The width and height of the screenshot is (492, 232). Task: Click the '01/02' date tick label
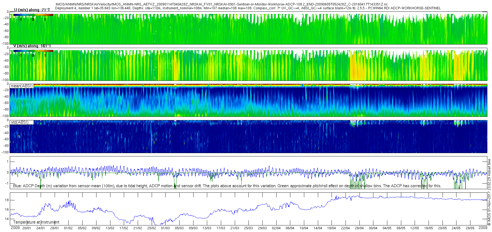[x=68, y=228]
